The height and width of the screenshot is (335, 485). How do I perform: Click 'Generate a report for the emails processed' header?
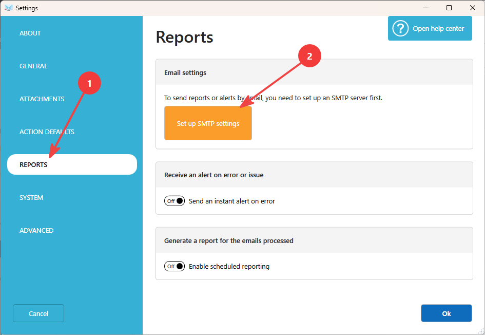pyautogui.click(x=314, y=240)
